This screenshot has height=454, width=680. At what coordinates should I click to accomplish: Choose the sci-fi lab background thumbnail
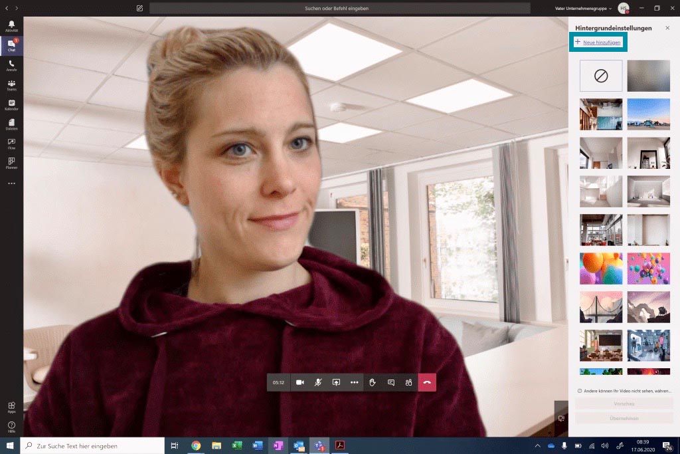coord(648,346)
